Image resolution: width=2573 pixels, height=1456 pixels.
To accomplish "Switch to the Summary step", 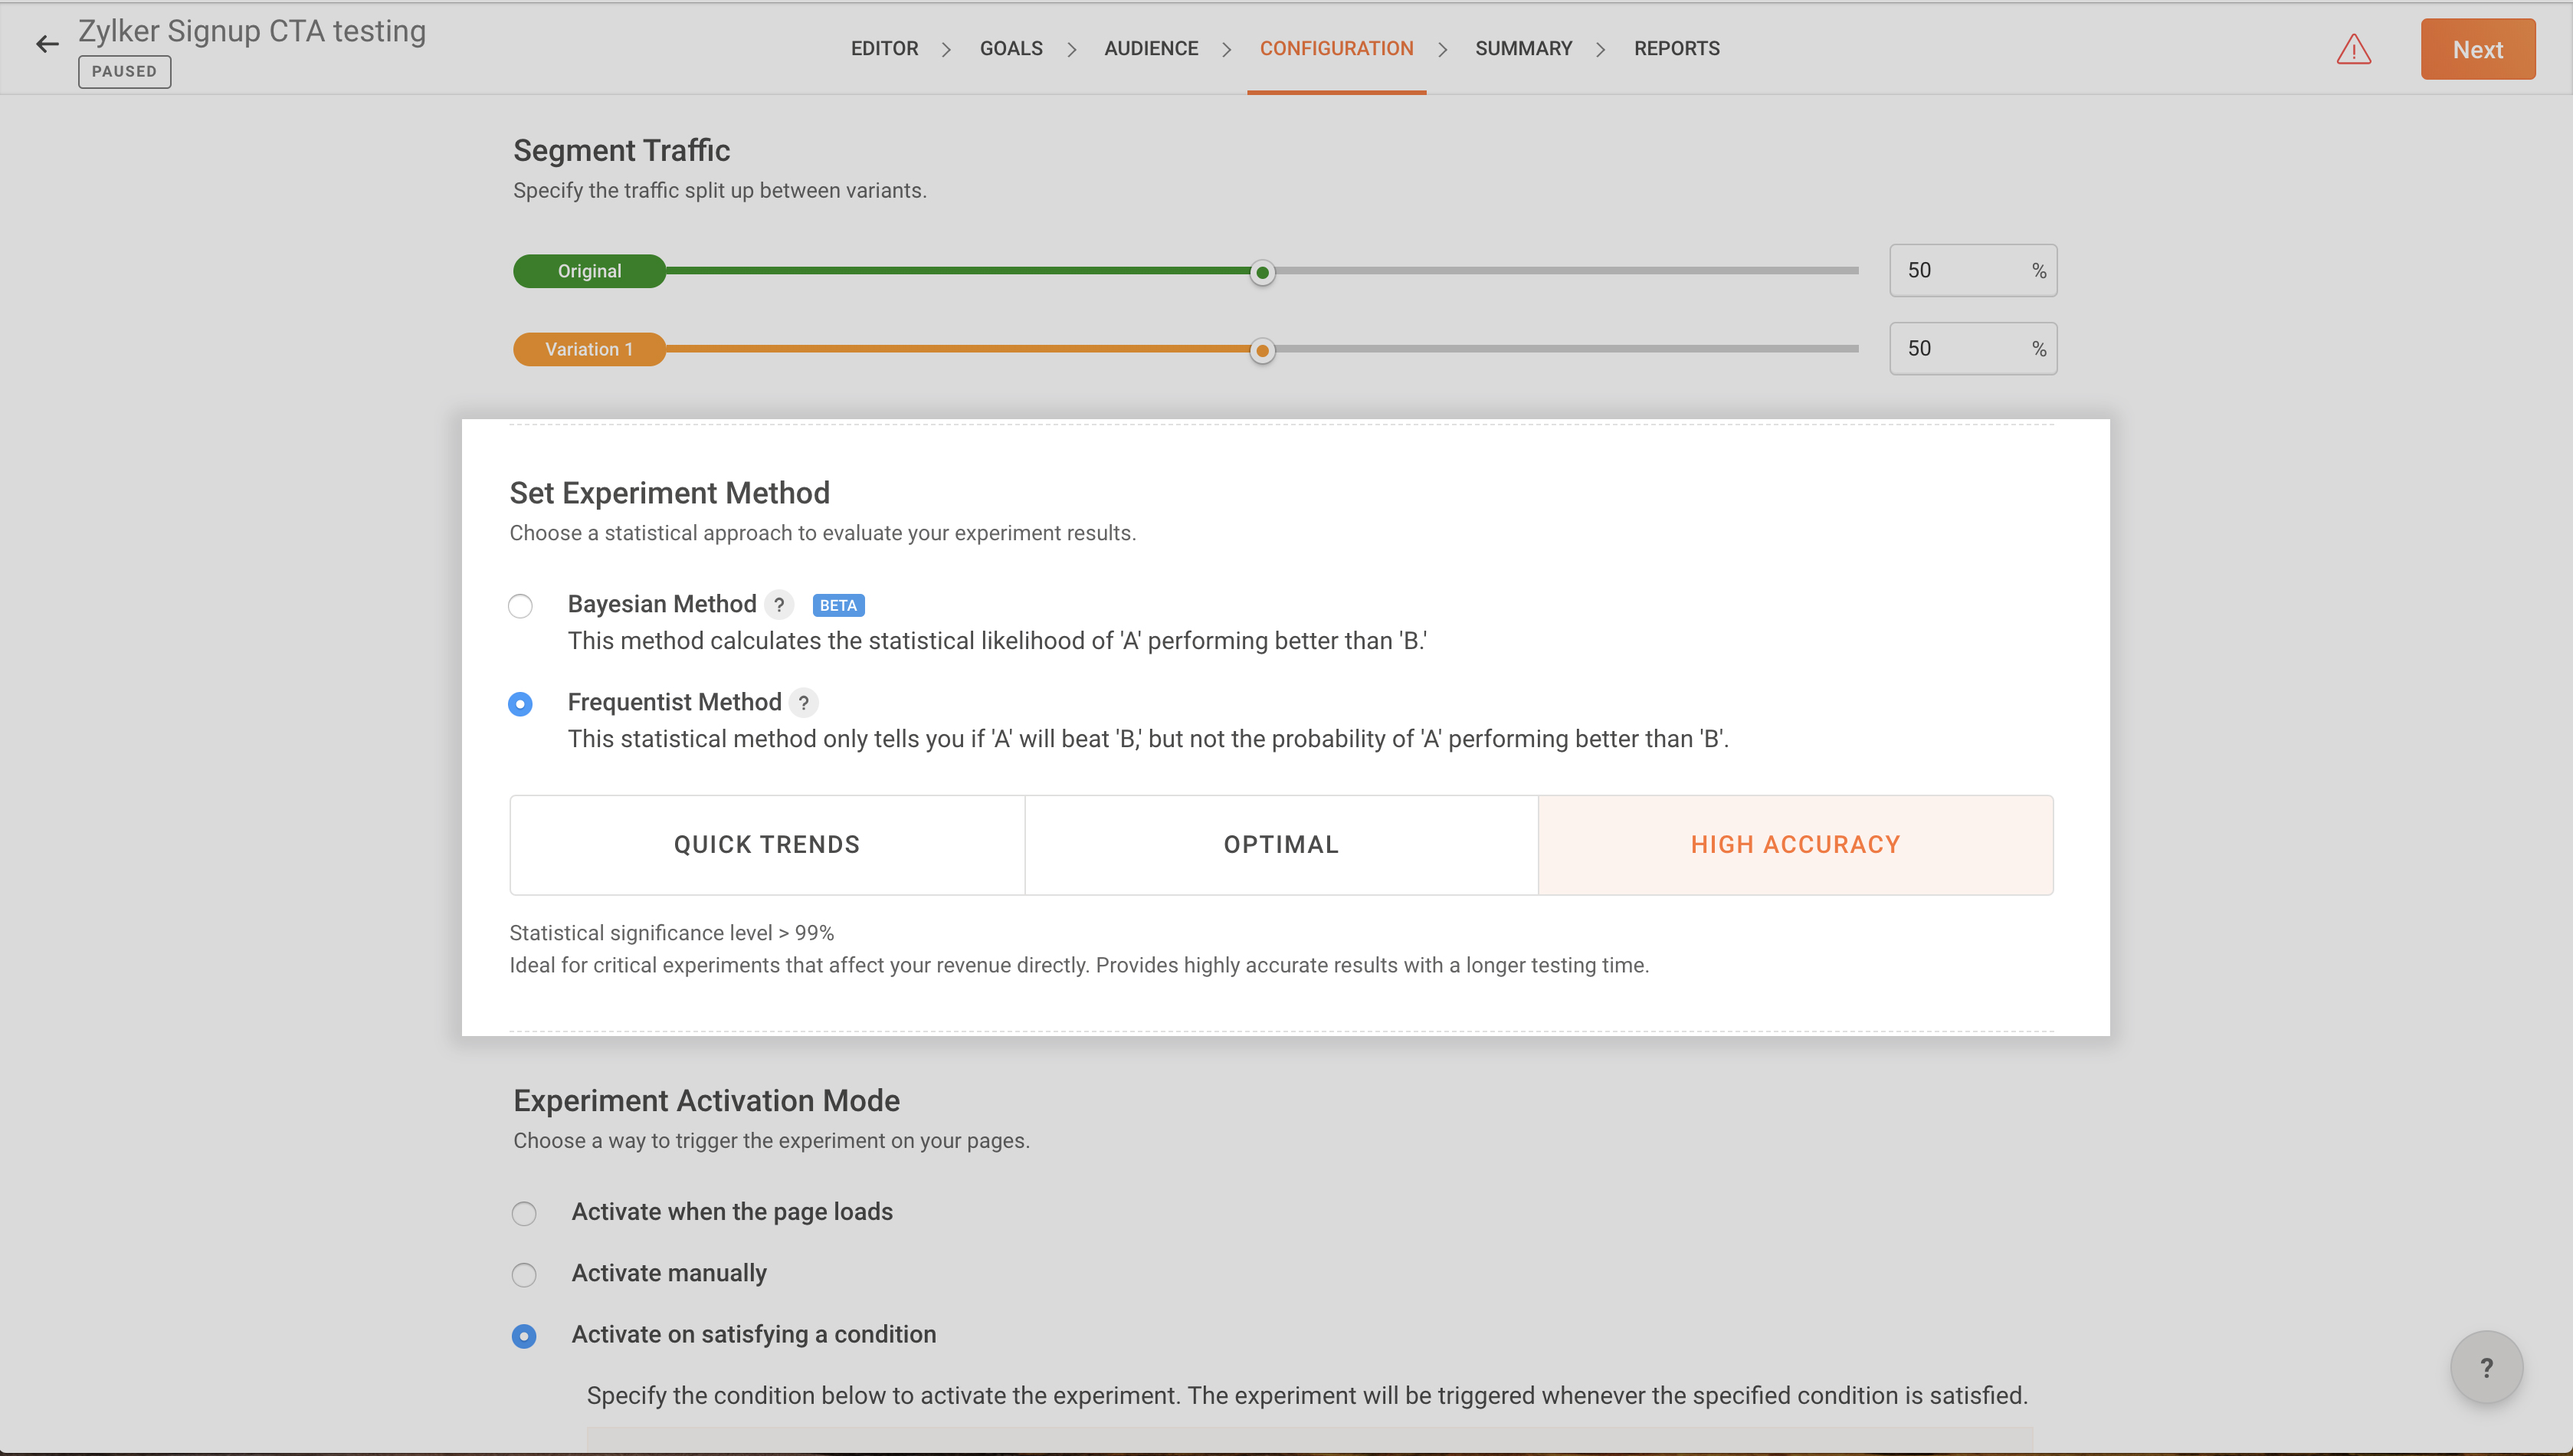I will [x=1522, y=48].
